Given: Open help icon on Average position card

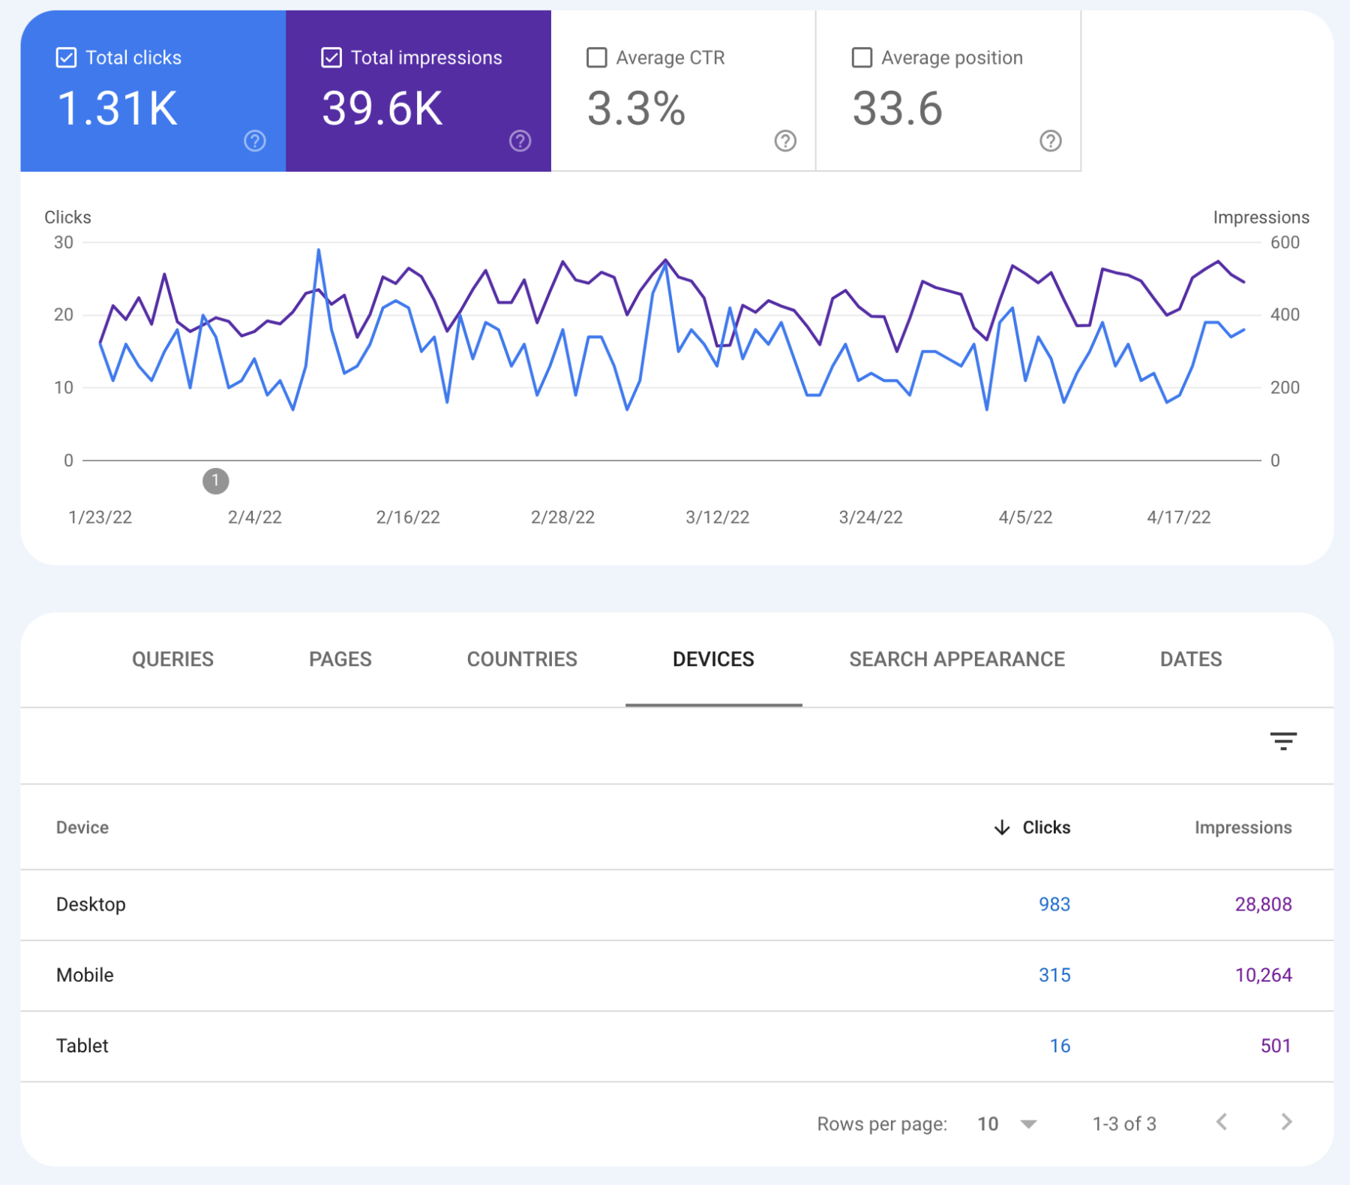Looking at the screenshot, I should (1051, 141).
